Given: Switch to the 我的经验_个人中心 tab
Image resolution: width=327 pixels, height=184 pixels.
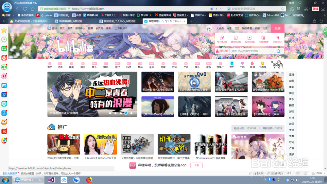Looking at the screenshot, I should click(x=120, y=21).
